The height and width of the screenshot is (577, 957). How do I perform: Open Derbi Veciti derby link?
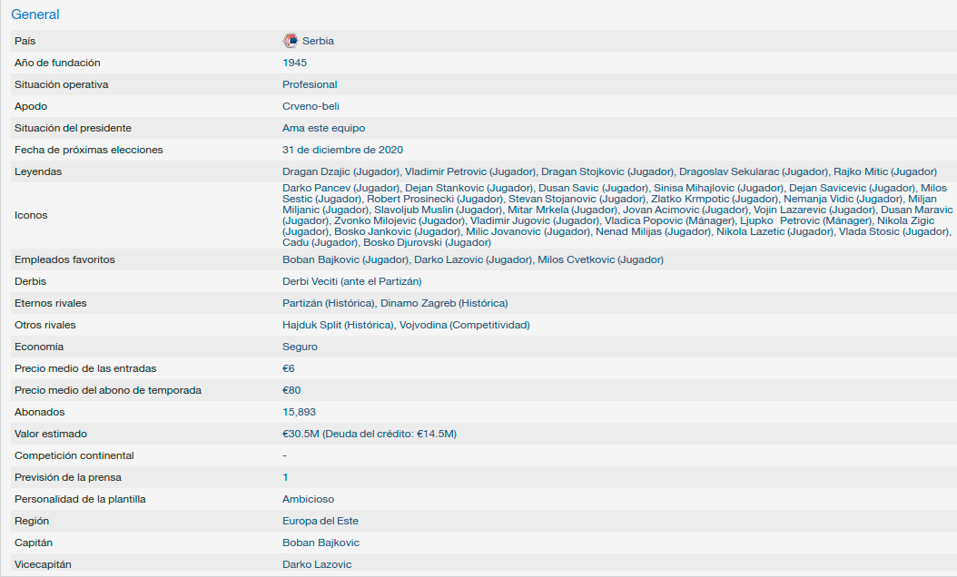tap(351, 281)
